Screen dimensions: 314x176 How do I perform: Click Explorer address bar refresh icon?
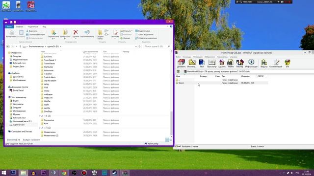pyautogui.click(x=139, y=46)
